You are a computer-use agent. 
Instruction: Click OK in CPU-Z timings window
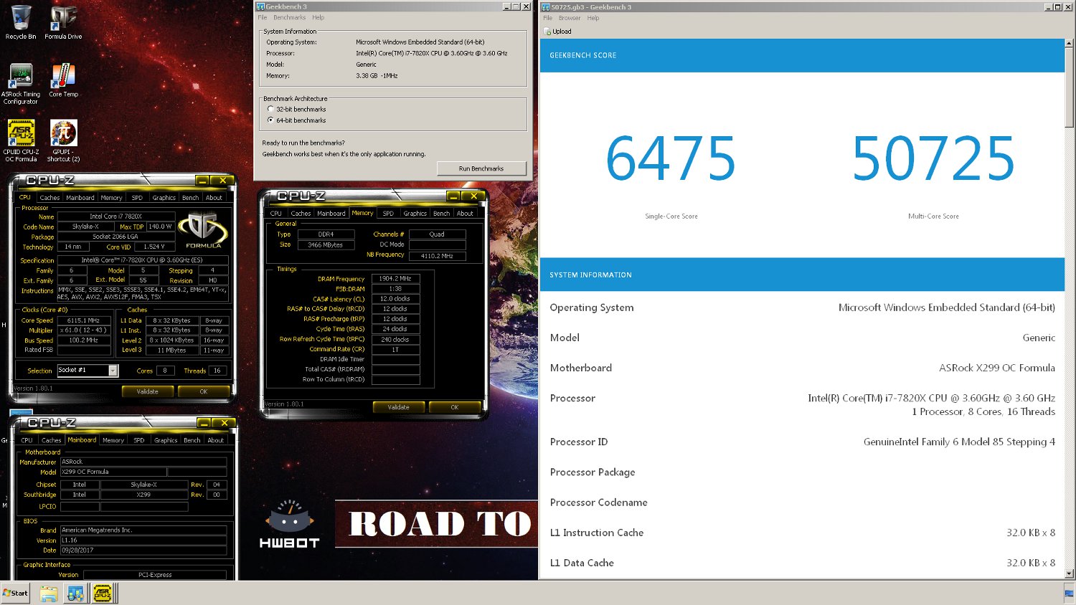(454, 407)
